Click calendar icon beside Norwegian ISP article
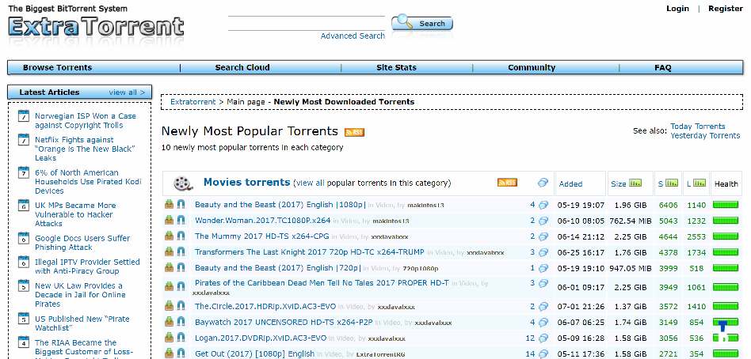This screenshot has height=359, width=751. point(24,116)
